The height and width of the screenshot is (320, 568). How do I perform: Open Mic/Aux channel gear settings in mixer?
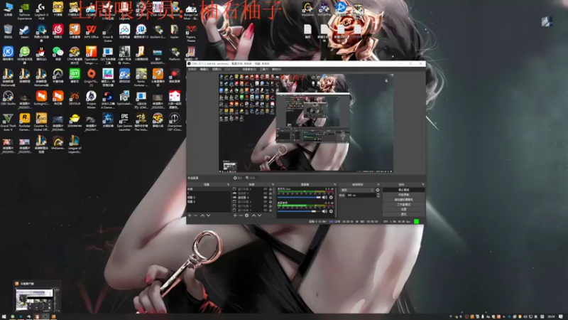331,198
